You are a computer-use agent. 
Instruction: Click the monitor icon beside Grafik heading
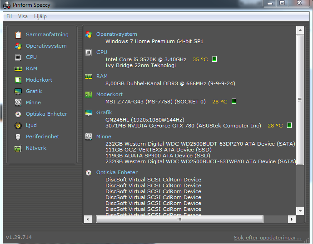click(89, 112)
